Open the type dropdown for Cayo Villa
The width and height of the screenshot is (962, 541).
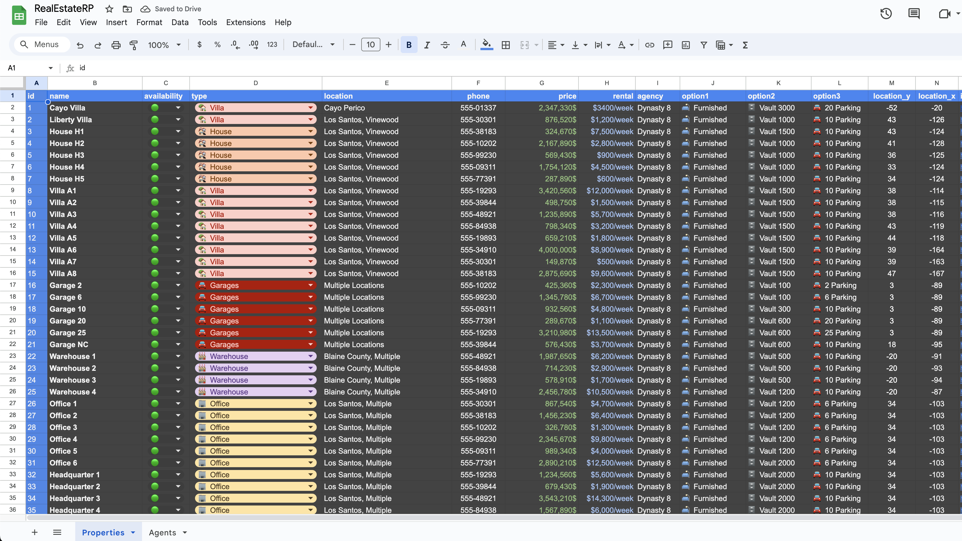coord(310,108)
